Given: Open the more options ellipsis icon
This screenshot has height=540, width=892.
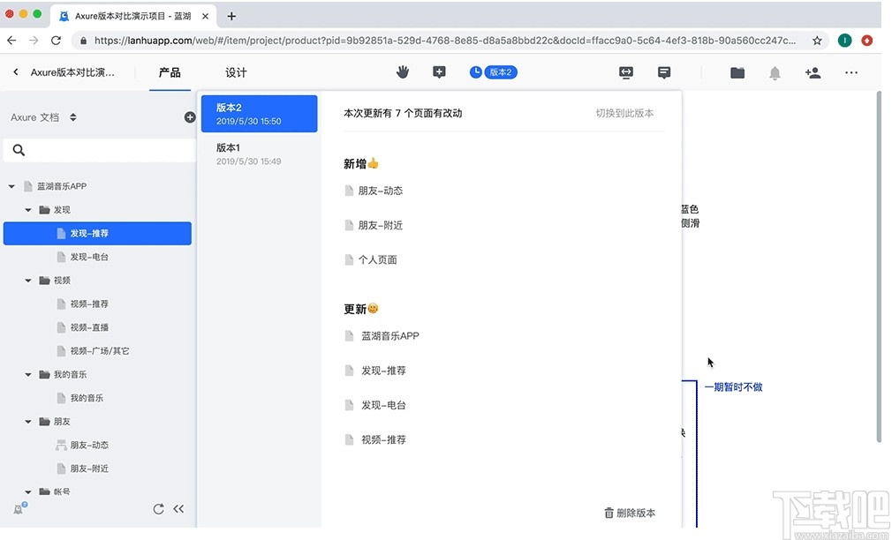Looking at the screenshot, I should coord(850,73).
